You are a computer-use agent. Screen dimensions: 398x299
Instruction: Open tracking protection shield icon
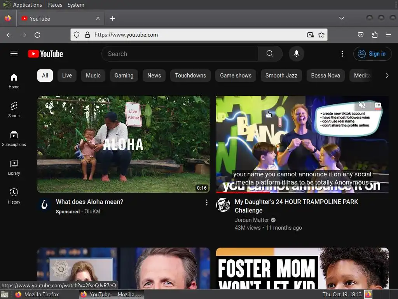pyautogui.click(x=77, y=35)
